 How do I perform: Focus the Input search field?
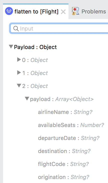pos(59,28)
